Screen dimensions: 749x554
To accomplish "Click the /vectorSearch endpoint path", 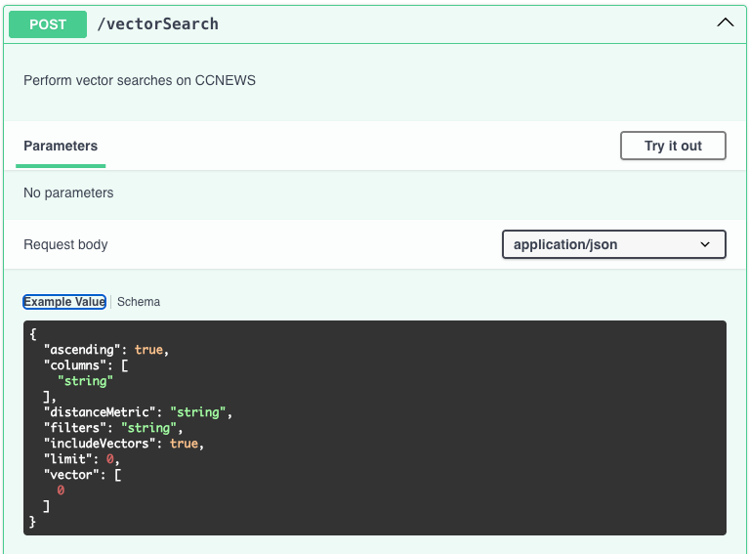I will [x=157, y=24].
